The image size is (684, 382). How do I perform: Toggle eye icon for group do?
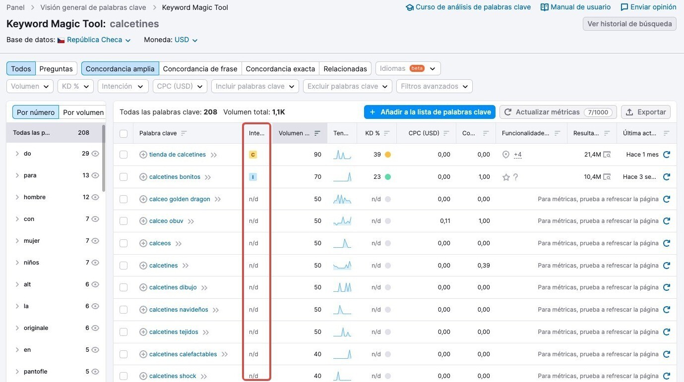coord(95,154)
